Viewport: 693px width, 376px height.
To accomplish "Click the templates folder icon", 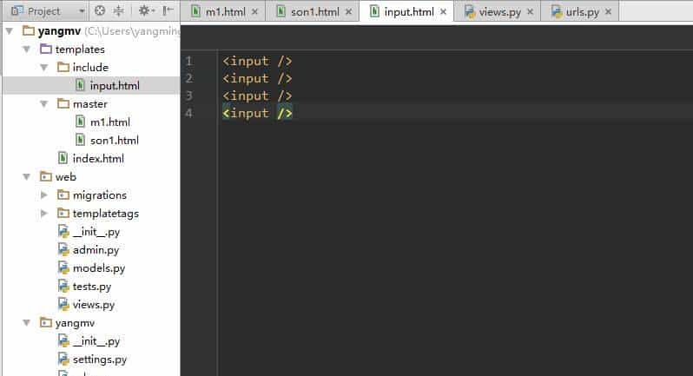I will point(46,49).
